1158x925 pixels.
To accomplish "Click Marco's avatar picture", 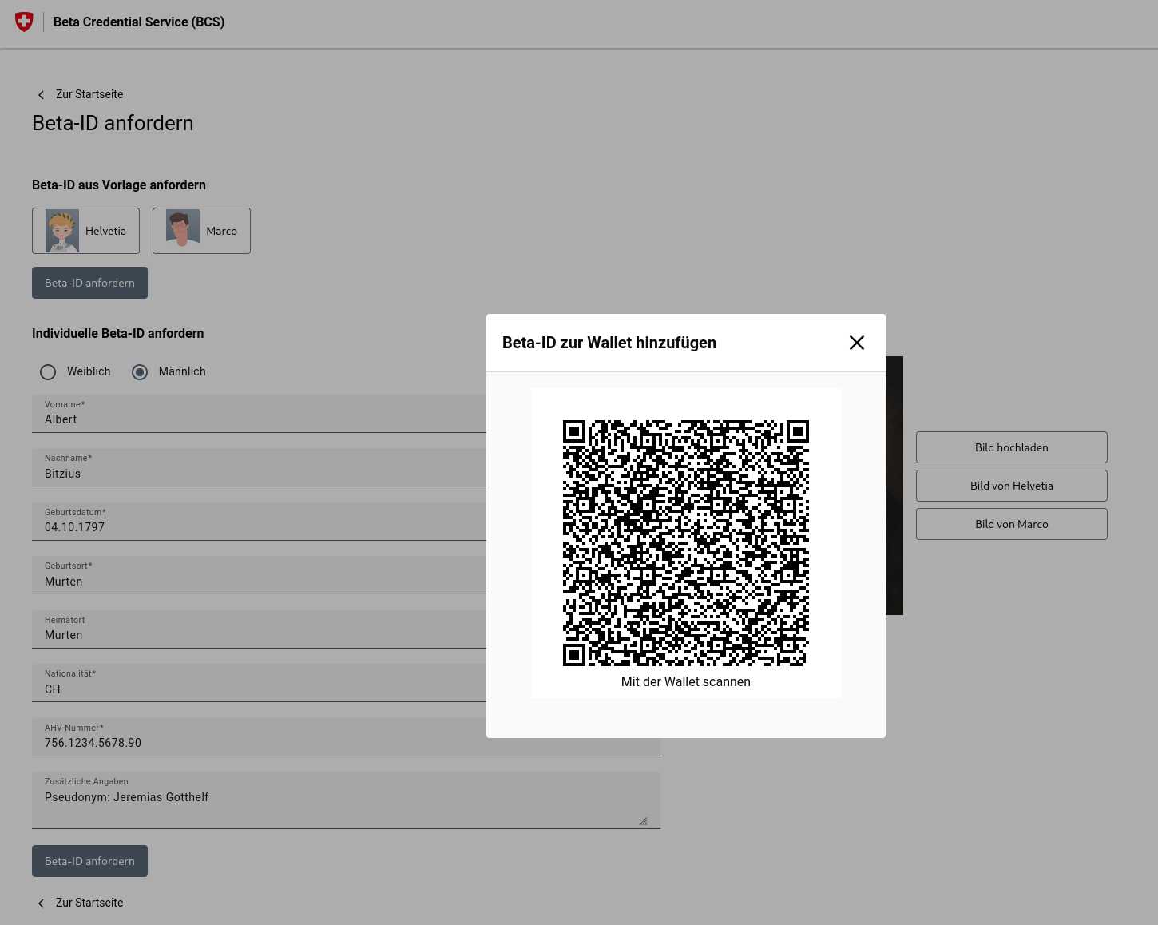I will pyautogui.click(x=183, y=228).
